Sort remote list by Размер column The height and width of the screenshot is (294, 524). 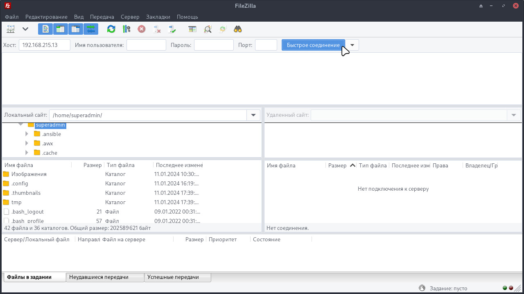pos(341,165)
